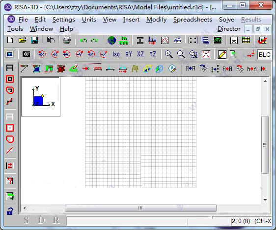Open the Insert menu

click(131, 20)
